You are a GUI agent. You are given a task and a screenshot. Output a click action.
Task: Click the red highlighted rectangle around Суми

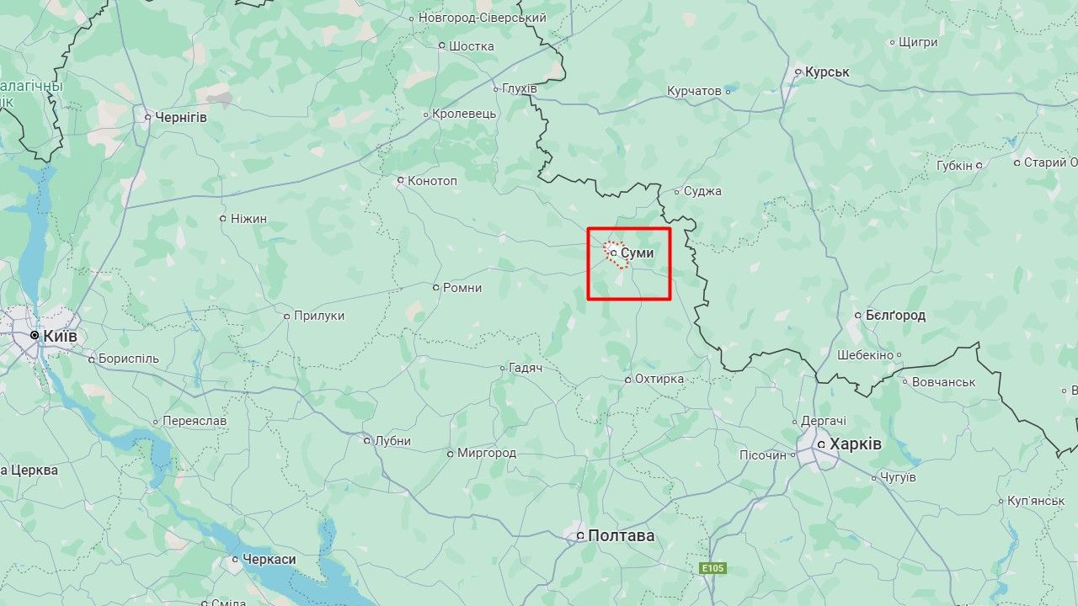click(x=629, y=263)
